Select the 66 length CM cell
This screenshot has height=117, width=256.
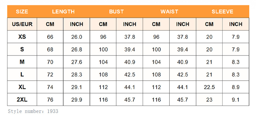tap(50, 37)
